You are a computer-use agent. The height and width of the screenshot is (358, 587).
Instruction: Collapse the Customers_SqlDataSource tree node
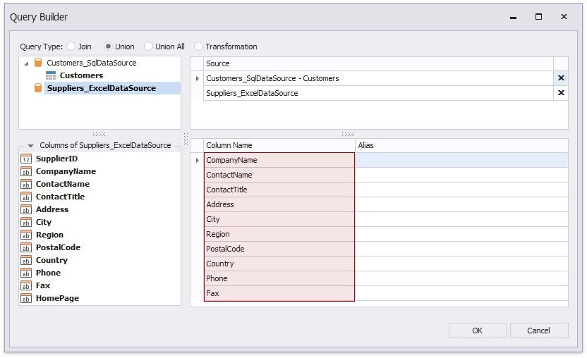(27, 63)
